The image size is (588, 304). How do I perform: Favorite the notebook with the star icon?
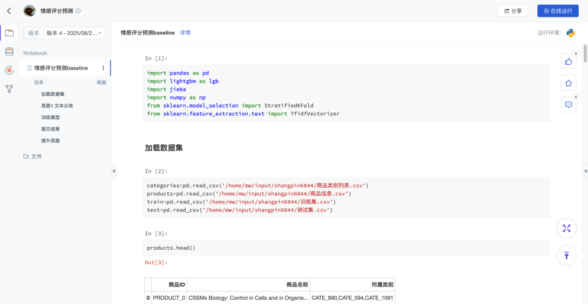[568, 83]
